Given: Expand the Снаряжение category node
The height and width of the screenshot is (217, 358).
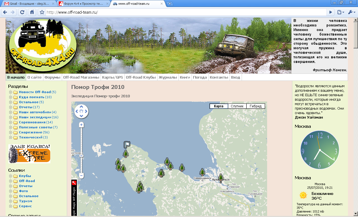Looking at the screenshot, I should 11,132.
